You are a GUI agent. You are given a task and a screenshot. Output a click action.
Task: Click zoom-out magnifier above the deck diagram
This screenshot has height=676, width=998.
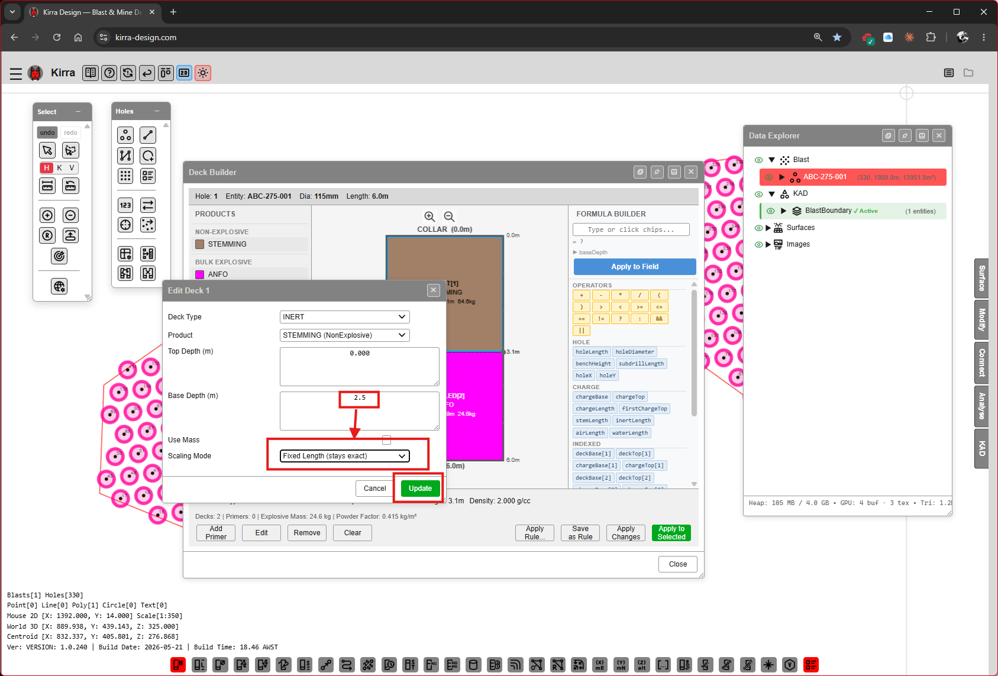450,216
